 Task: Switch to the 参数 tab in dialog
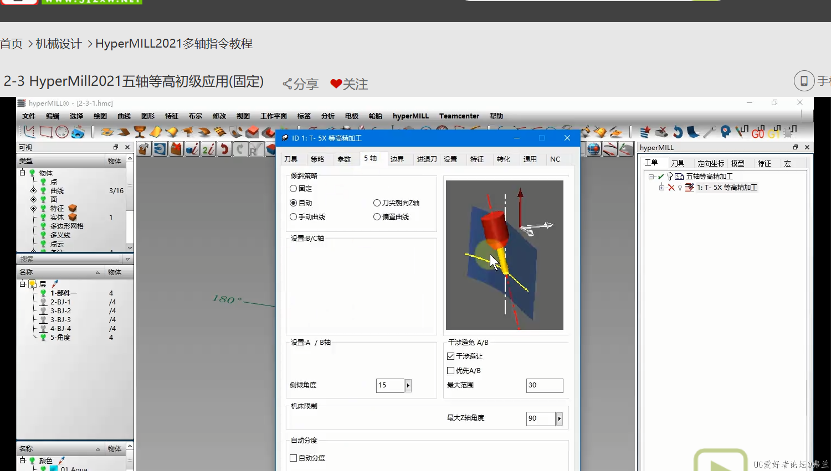click(344, 159)
